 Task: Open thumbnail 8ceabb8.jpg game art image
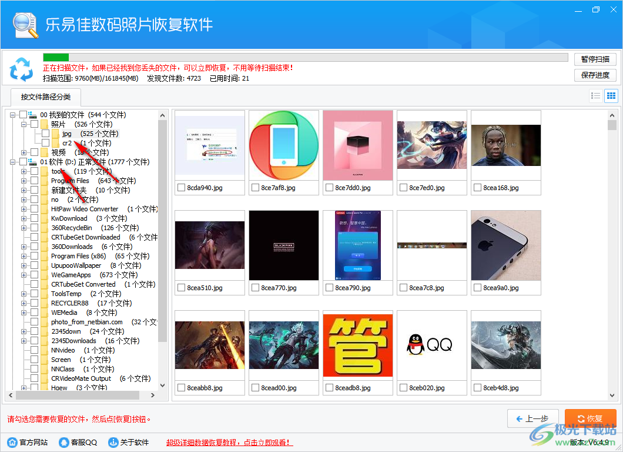coord(210,345)
